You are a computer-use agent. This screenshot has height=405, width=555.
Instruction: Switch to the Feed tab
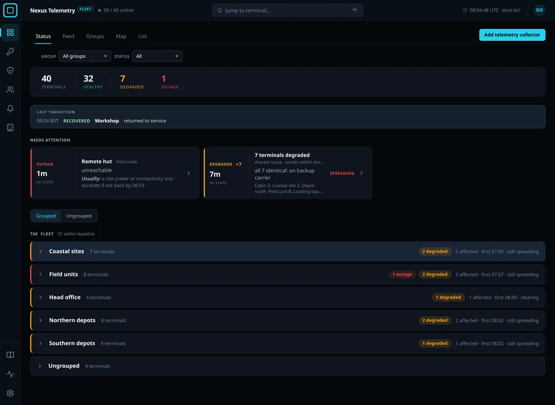(x=68, y=36)
